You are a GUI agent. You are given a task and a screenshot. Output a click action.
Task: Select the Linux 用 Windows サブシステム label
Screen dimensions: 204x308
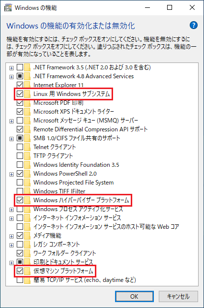[x=72, y=94]
